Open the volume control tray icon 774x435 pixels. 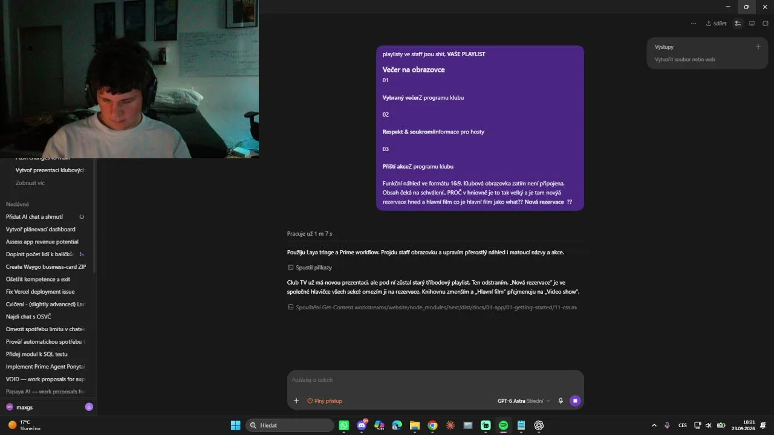pyautogui.click(x=709, y=425)
